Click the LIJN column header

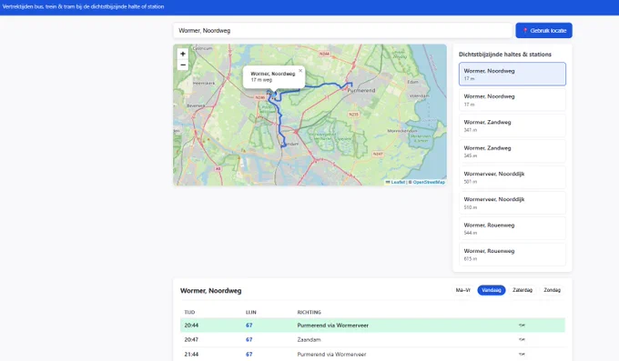coord(250,312)
